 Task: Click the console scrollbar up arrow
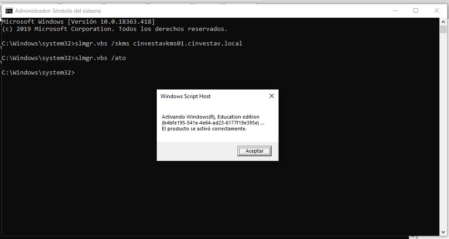coord(443,21)
